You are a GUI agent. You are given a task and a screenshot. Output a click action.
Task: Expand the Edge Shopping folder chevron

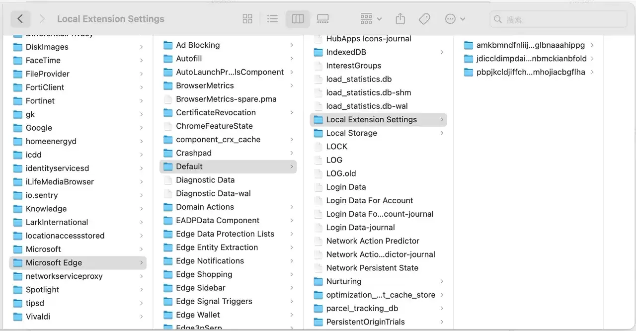click(x=292, y=274)
